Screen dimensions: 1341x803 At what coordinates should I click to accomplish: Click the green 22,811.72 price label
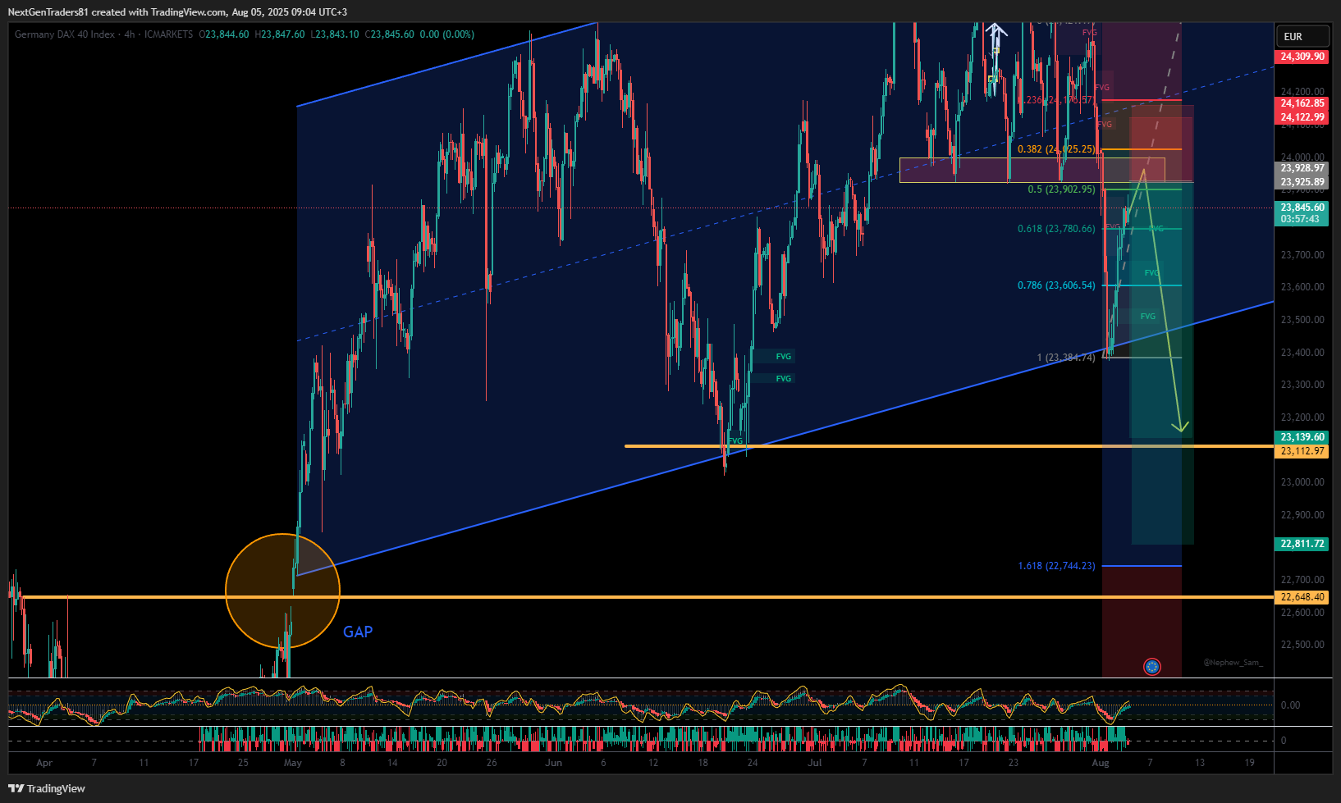1302,544
